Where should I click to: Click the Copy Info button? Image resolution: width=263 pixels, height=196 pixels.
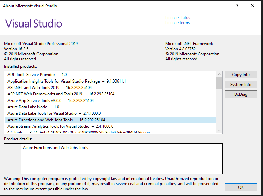click(x=241, y=75)
